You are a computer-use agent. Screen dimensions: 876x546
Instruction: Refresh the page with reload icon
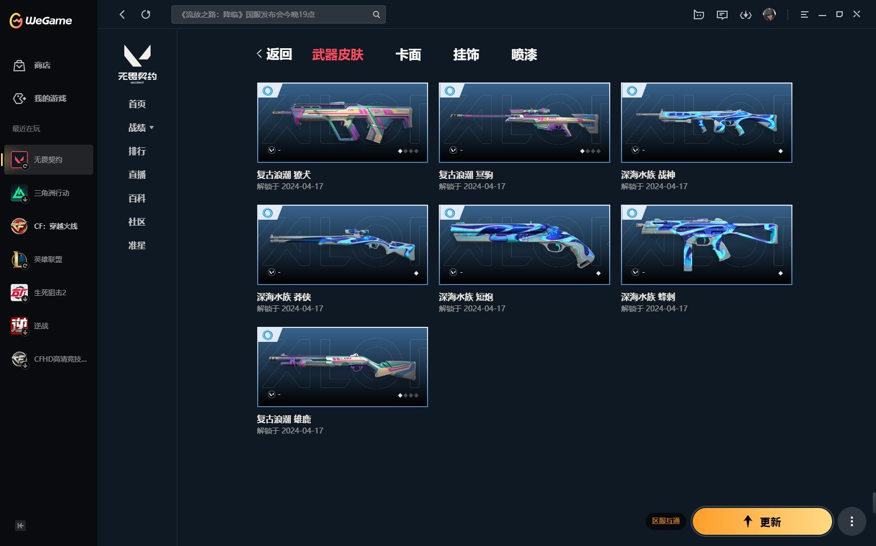click(x=146, y=14)
